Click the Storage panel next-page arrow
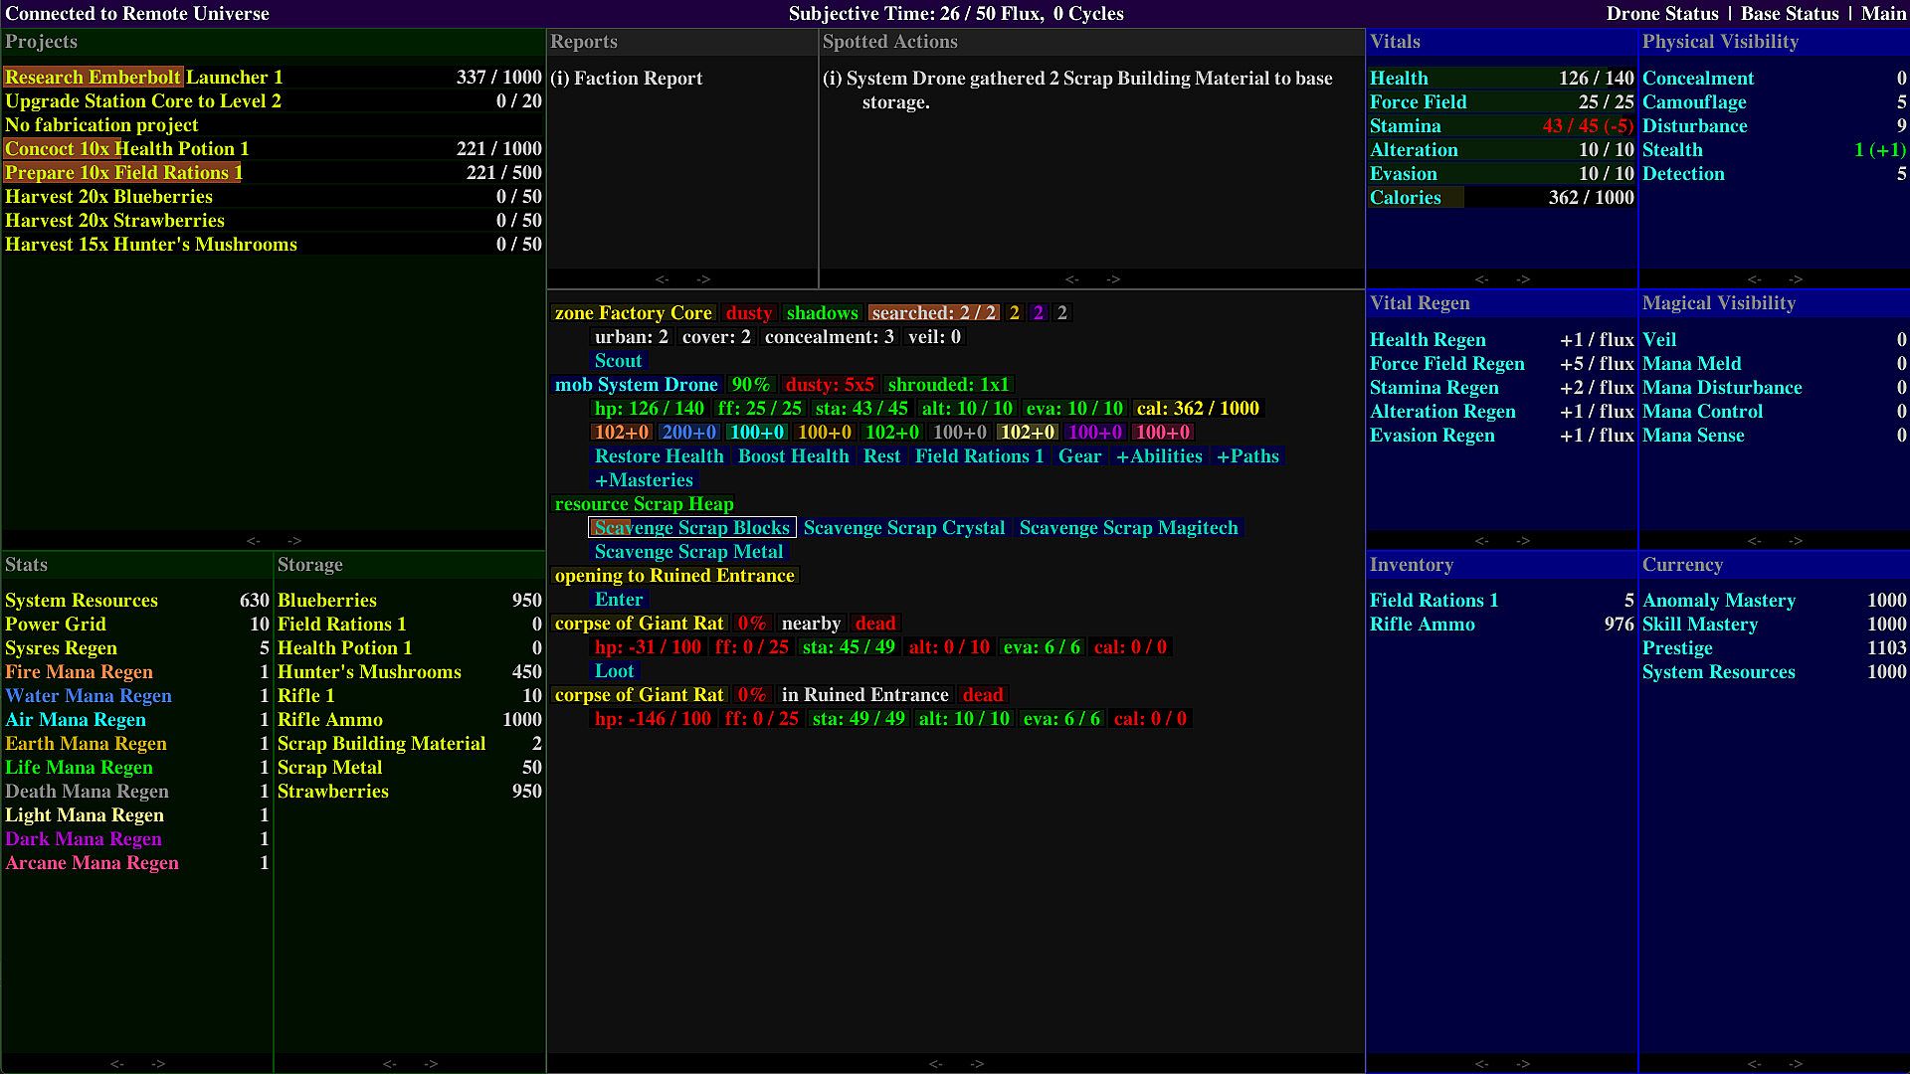The image size is (1910, 1074). (431, 1064)
